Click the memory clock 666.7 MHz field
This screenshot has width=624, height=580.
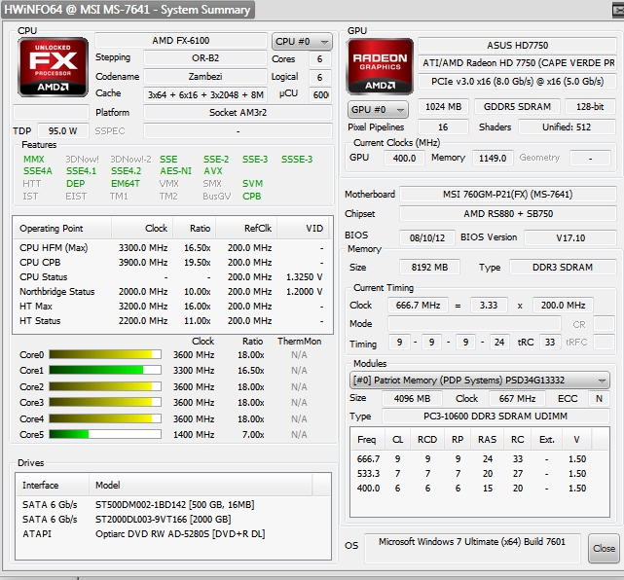(418, 306)
